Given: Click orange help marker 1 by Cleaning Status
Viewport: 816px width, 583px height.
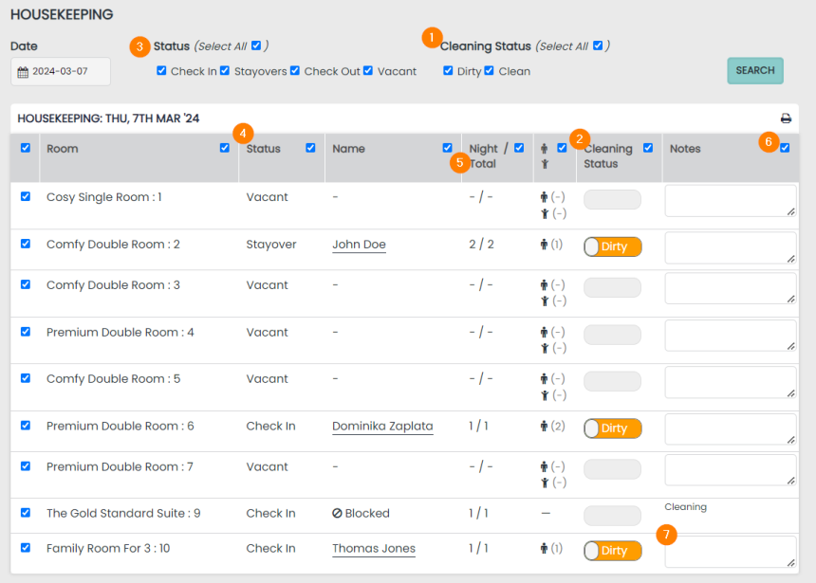Looking at the screenshot, I should [x=432, y=38].
